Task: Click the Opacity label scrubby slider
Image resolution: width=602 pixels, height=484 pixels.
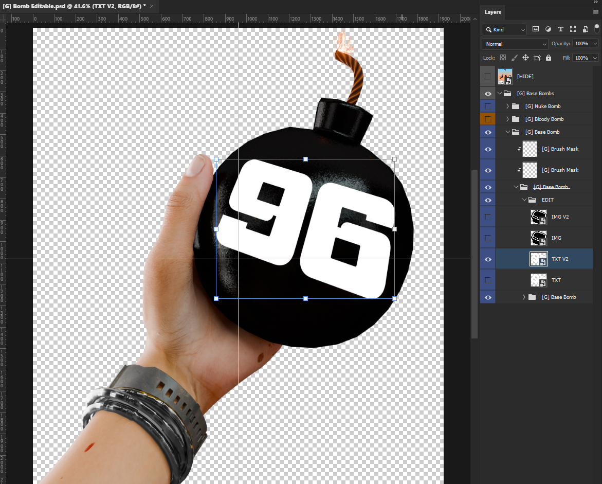Action: 560,44
